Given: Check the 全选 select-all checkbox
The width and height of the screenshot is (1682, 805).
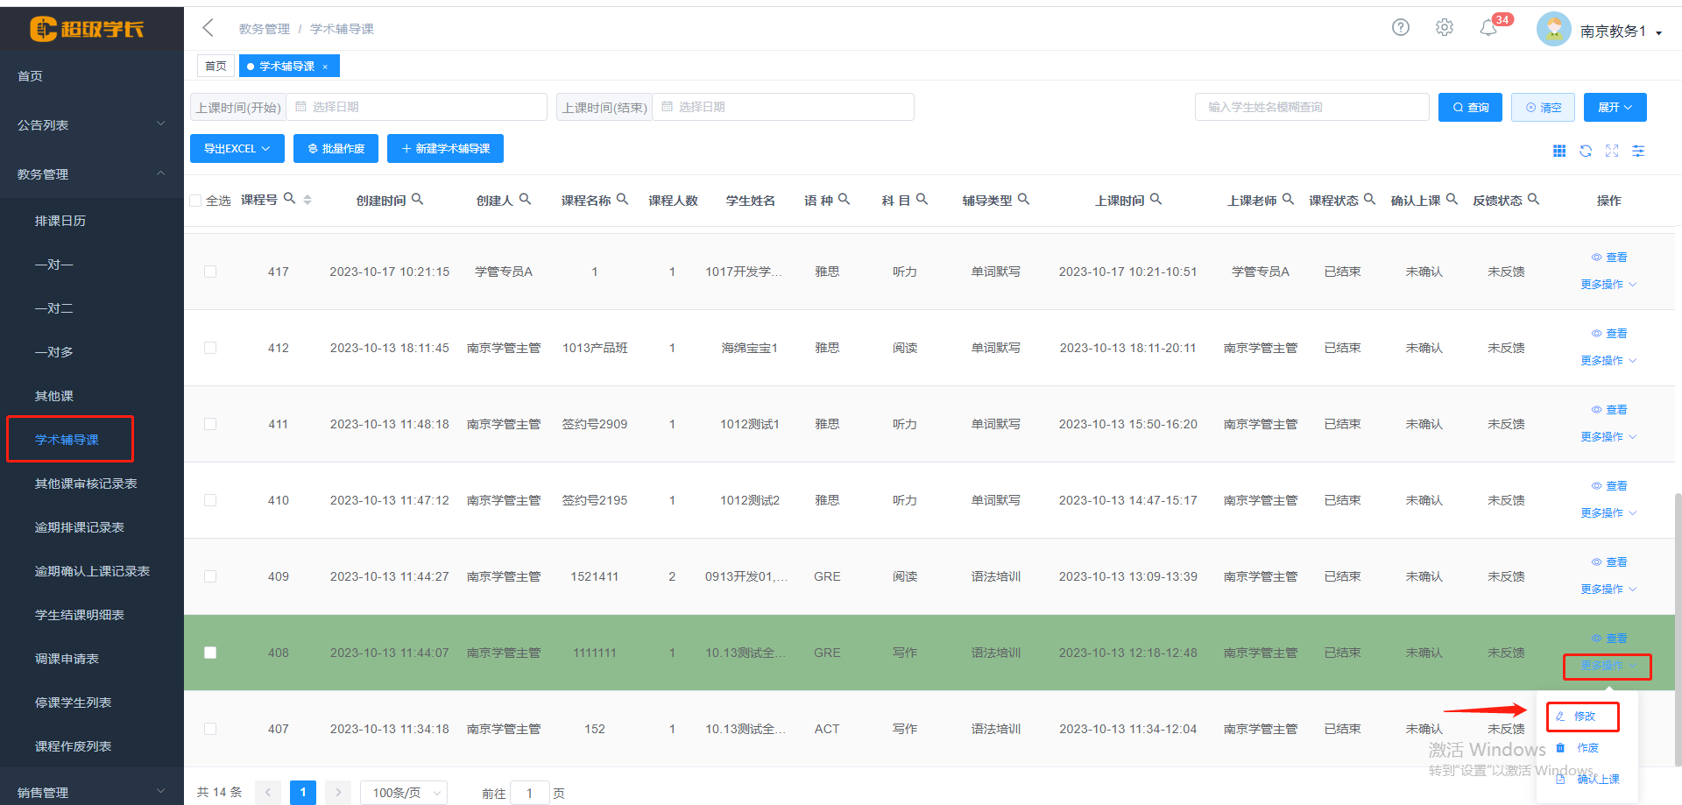Looking at the screenshot, I should pos(196,201).
